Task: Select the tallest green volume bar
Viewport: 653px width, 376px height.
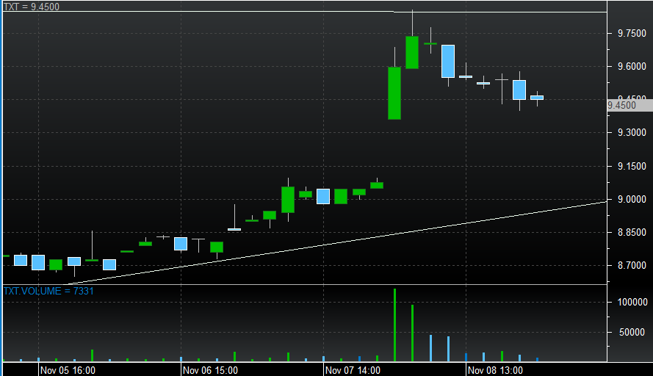Action: [x=394, y=325]
